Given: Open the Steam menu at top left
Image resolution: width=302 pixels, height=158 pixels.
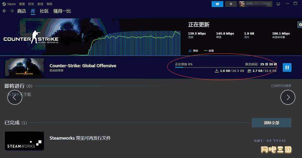Looking at the screenshot, I should click(9, 4).
